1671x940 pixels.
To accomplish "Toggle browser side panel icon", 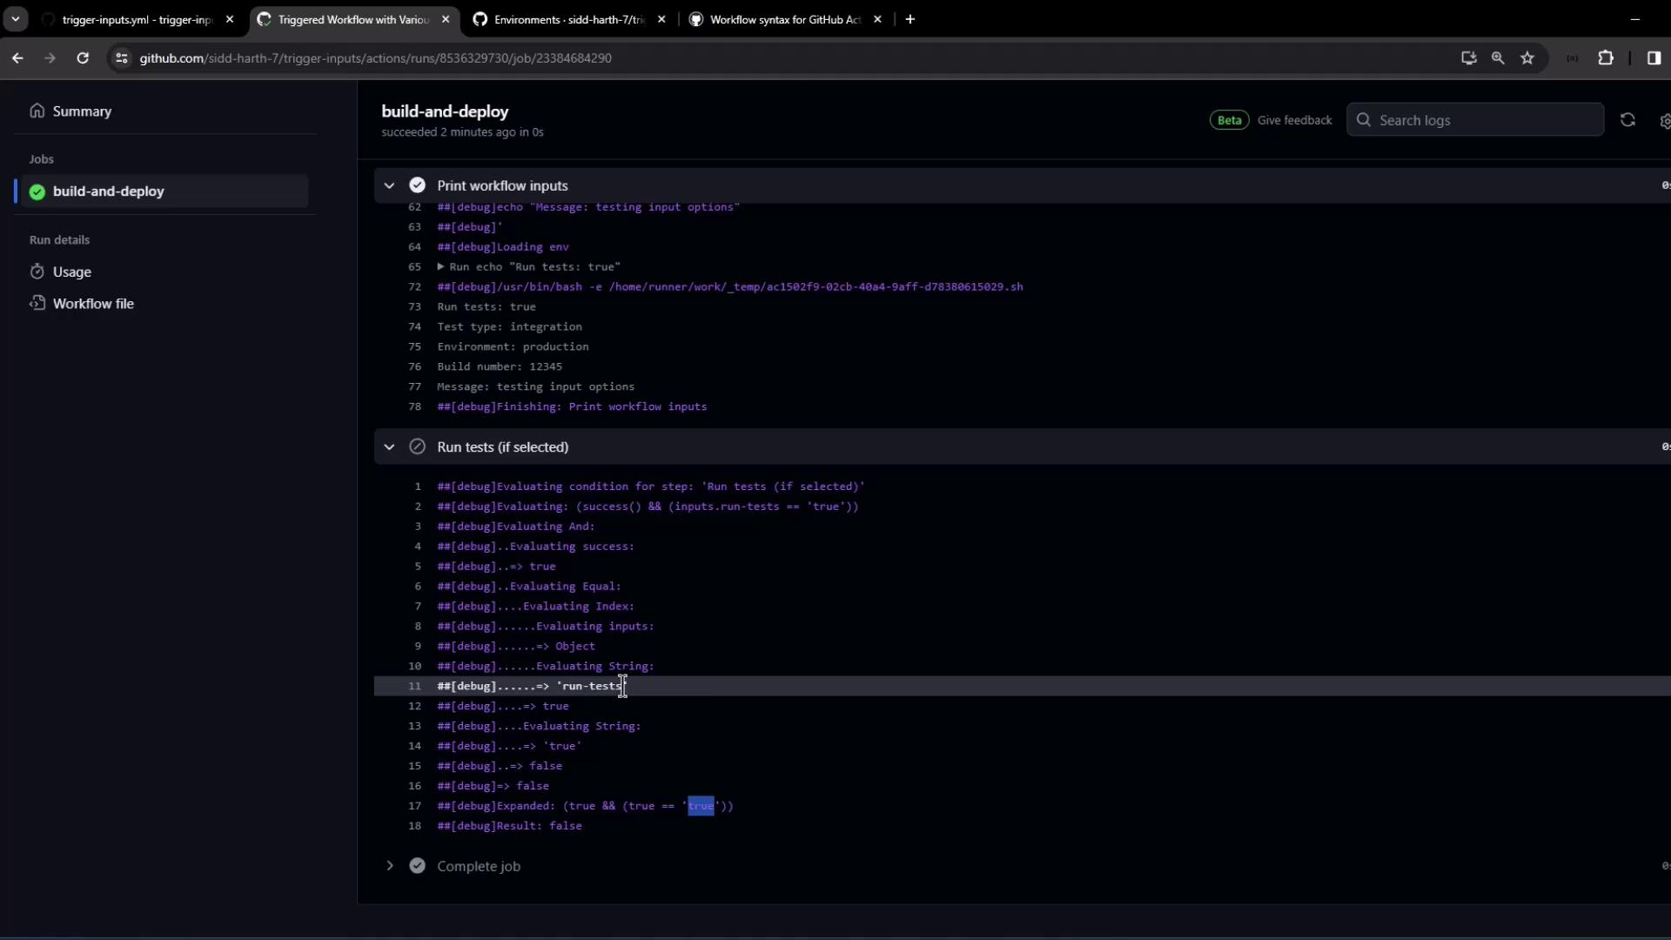I will (x=1654, y=58).
